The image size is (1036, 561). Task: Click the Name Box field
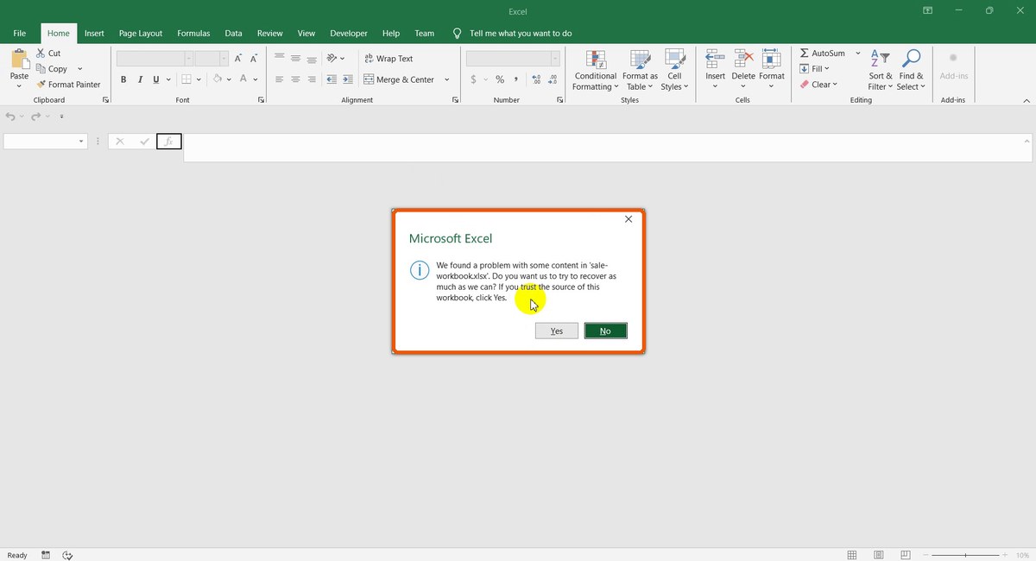46,142
